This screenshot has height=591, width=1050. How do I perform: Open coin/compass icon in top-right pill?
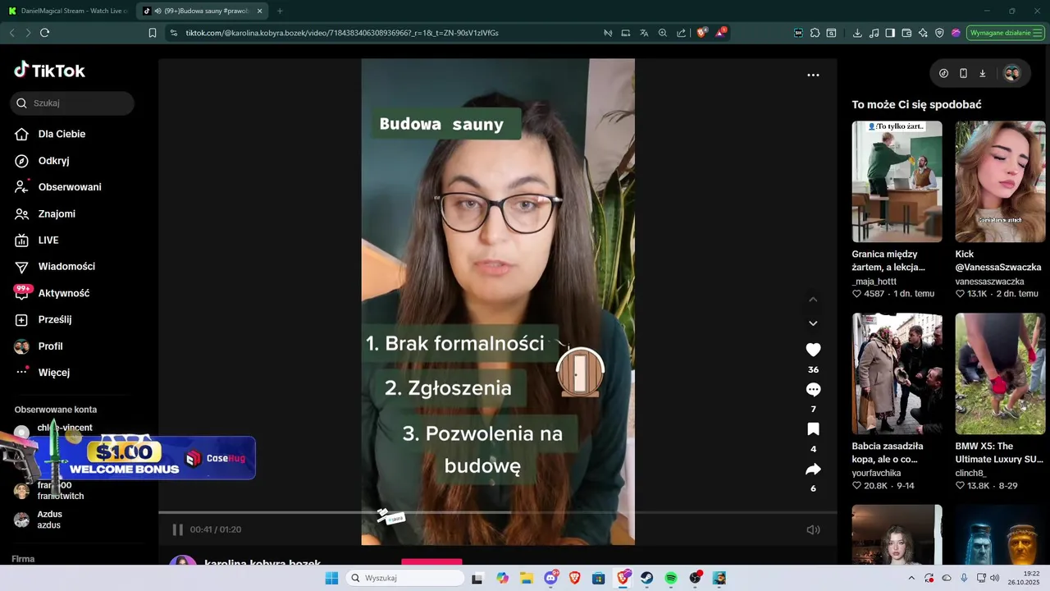click(x=943, y=73)
